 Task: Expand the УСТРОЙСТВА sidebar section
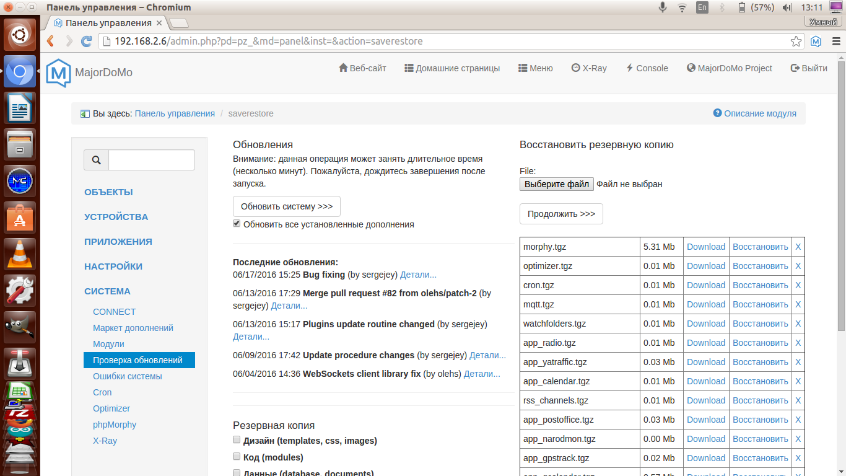tap(116, 217)
